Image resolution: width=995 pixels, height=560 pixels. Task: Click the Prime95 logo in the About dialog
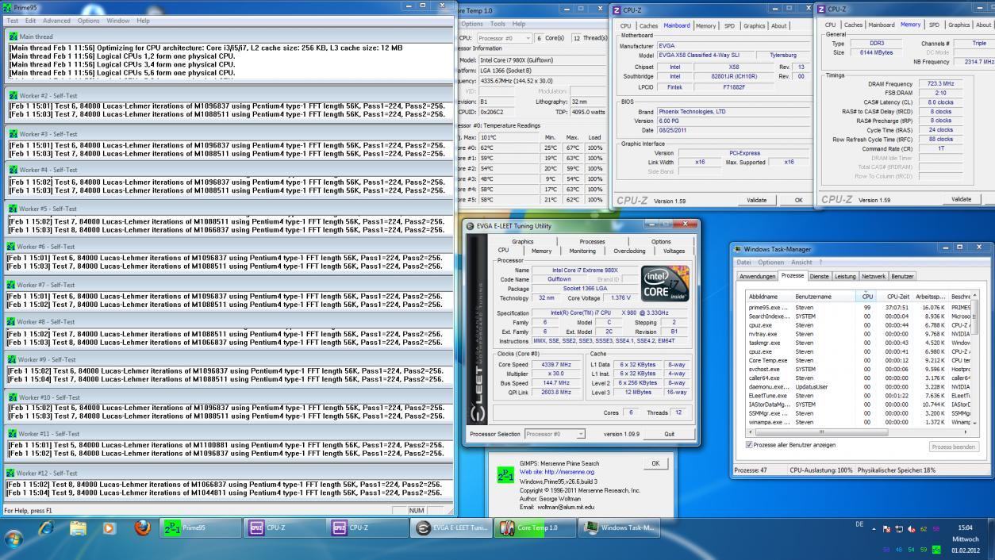[505, 474]
